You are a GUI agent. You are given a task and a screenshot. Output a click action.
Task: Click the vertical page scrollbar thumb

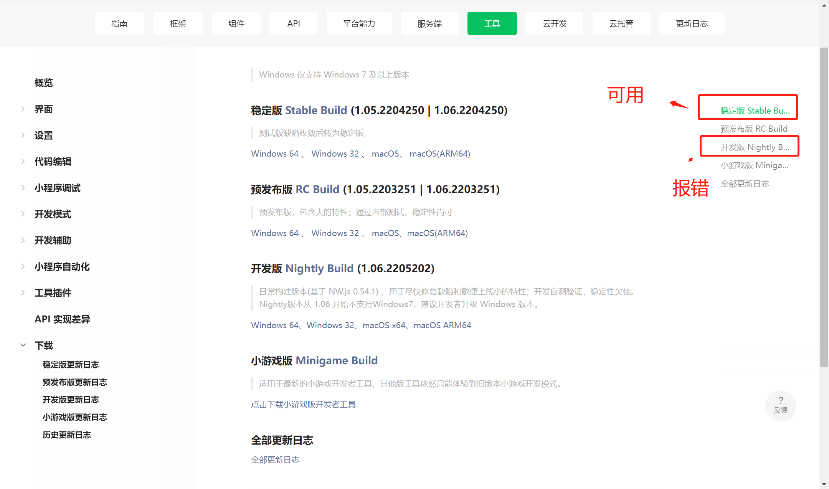point(824,207)
